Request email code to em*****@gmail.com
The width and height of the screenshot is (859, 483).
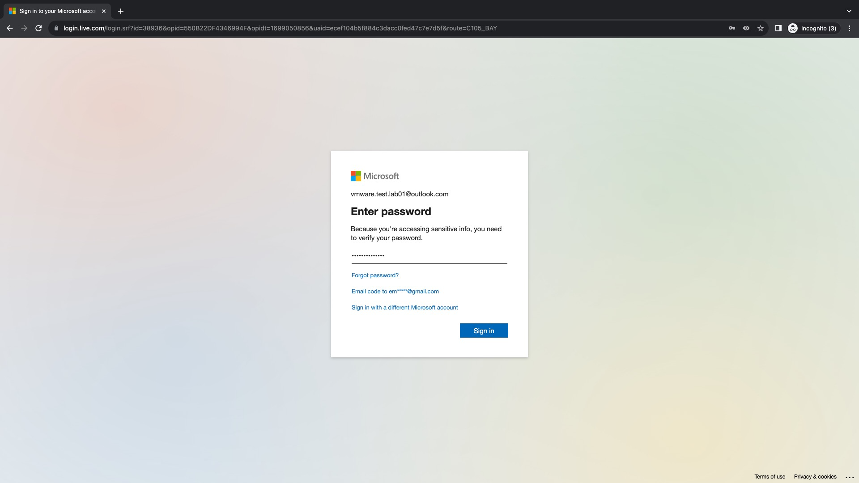[x=395, y=291]
